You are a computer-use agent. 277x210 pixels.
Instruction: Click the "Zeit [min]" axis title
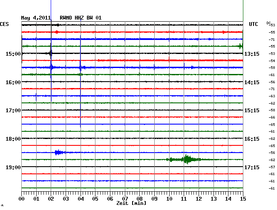click(131, 203)
